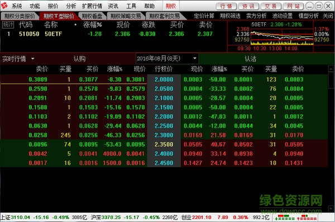Open the 分析 menu

[71, 6]
